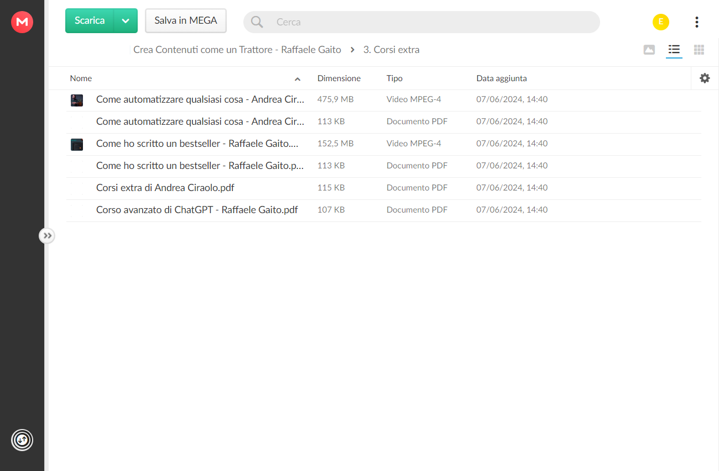Open the Scarica dropdown arrow
Image resolution: width=719 pixels, height=471 pixels.
point(126,21)
